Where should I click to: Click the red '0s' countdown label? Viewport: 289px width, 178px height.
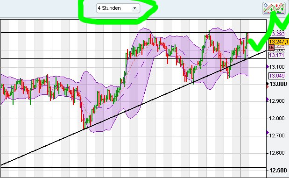tap(271, 48)
